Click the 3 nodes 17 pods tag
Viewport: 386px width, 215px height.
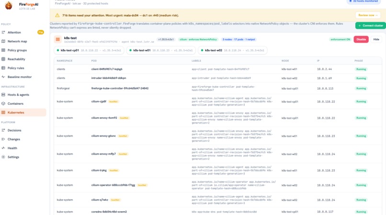[238, 39]
